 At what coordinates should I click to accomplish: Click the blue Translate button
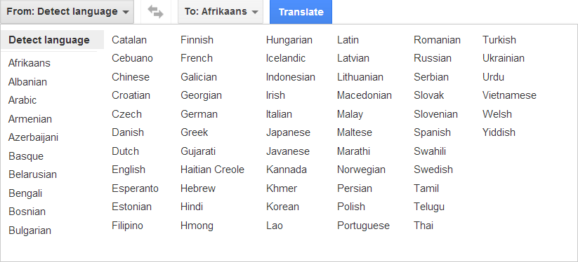[301, 12]
